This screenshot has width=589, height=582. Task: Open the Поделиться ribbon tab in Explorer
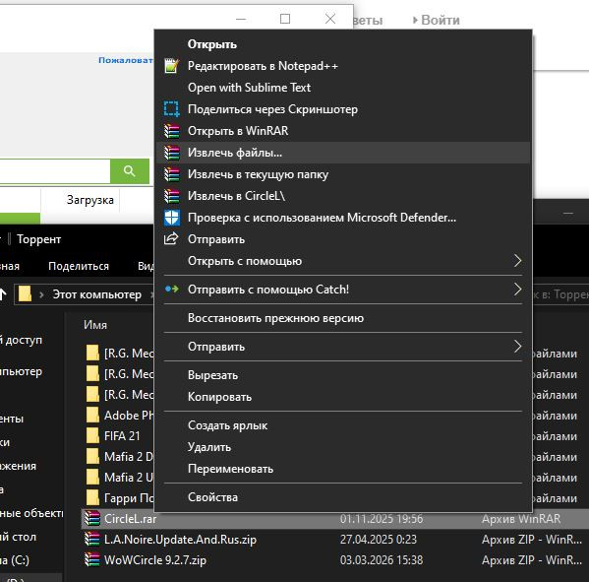(x=79, y=266)
